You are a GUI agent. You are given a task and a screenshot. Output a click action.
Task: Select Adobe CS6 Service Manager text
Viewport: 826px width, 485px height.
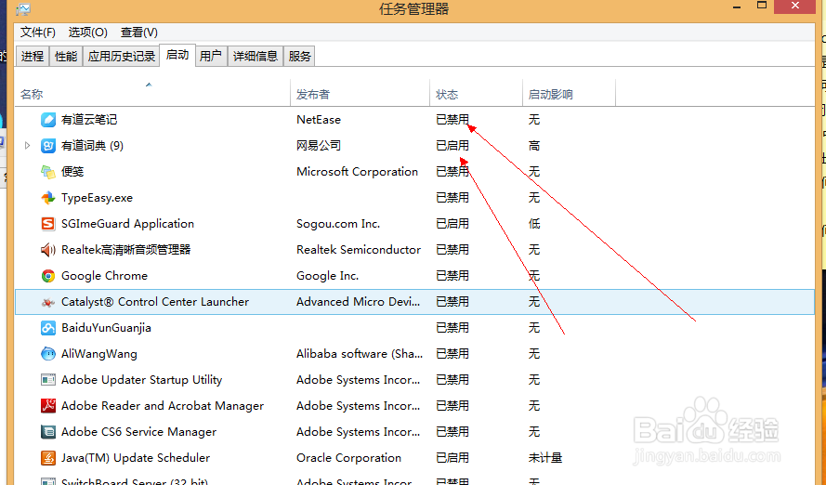pos(138,432)
